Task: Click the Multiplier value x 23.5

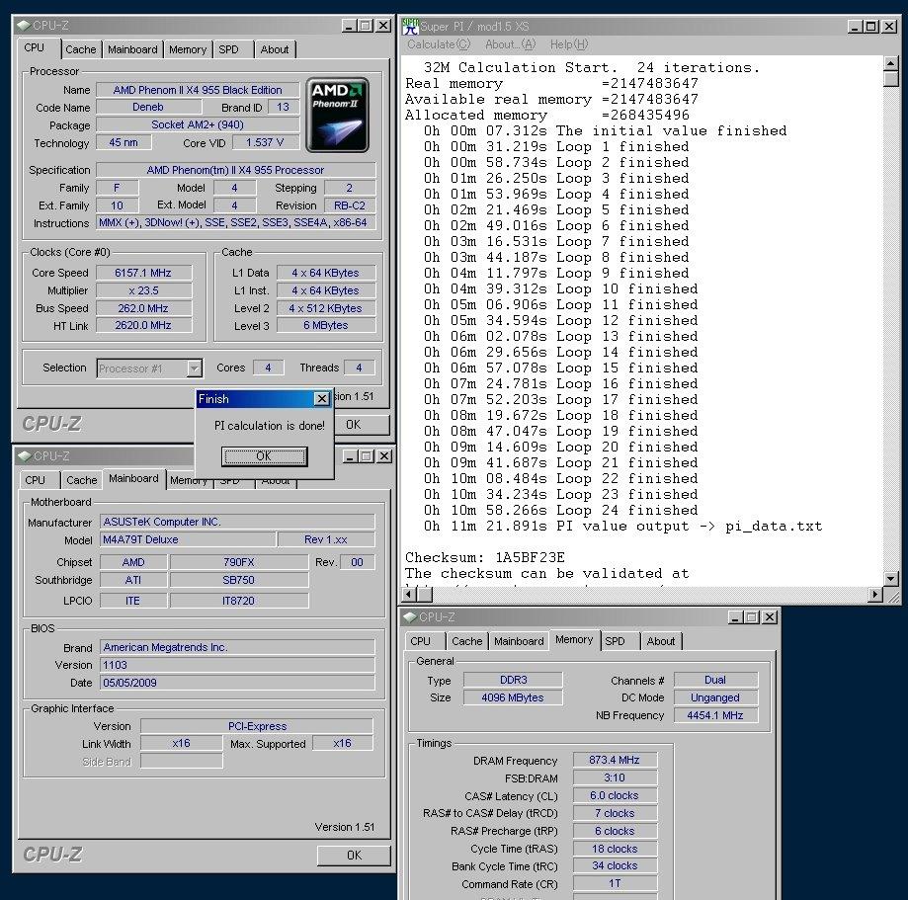Action: coord(143,290)
